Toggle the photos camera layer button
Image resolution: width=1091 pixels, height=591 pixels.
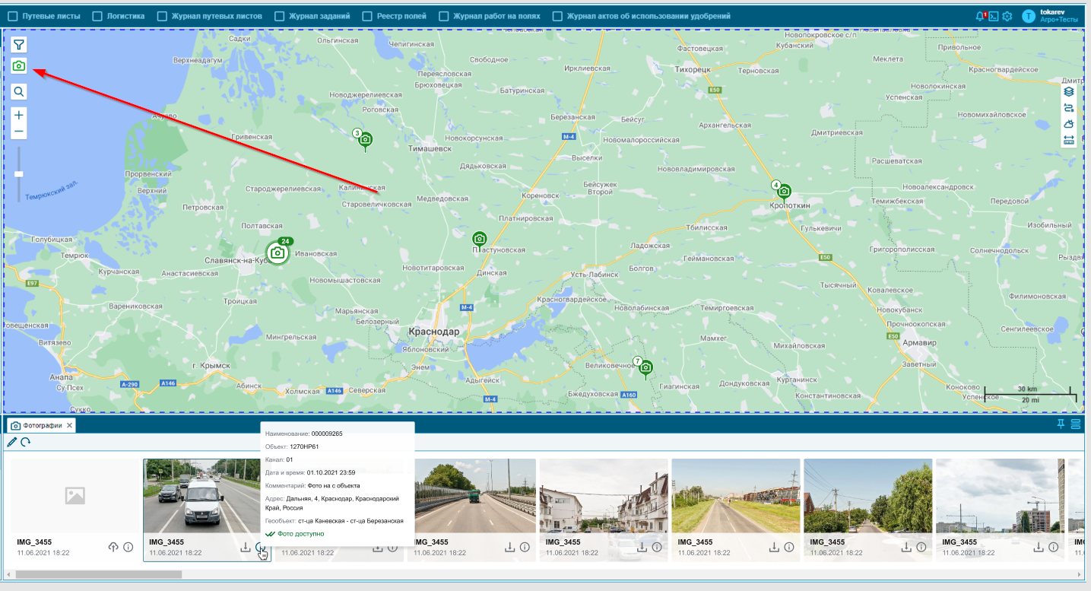tap(19, 66)
